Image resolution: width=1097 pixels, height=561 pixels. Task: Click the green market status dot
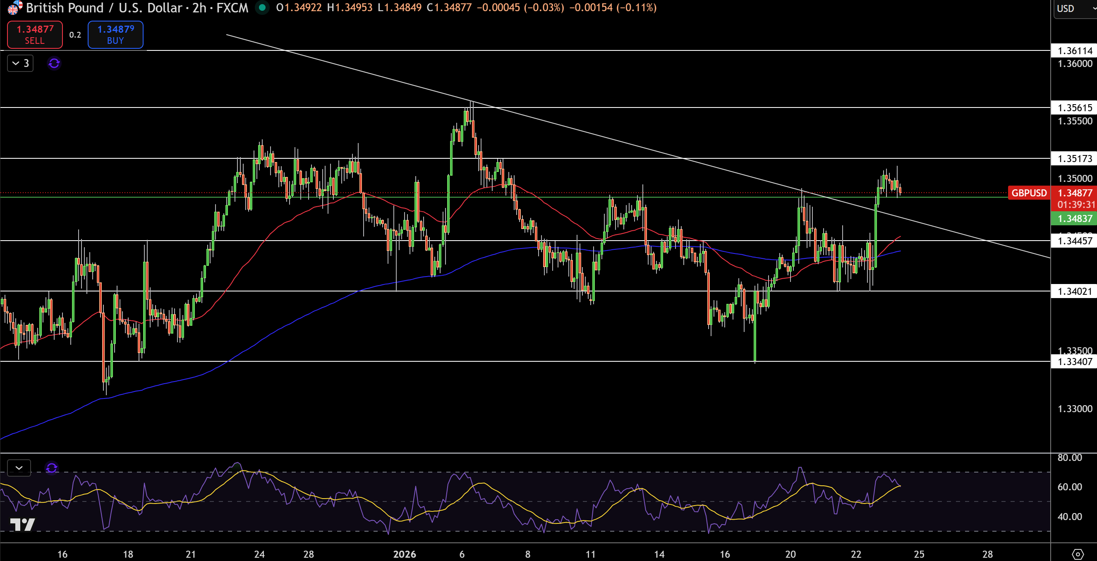point(262,7)
